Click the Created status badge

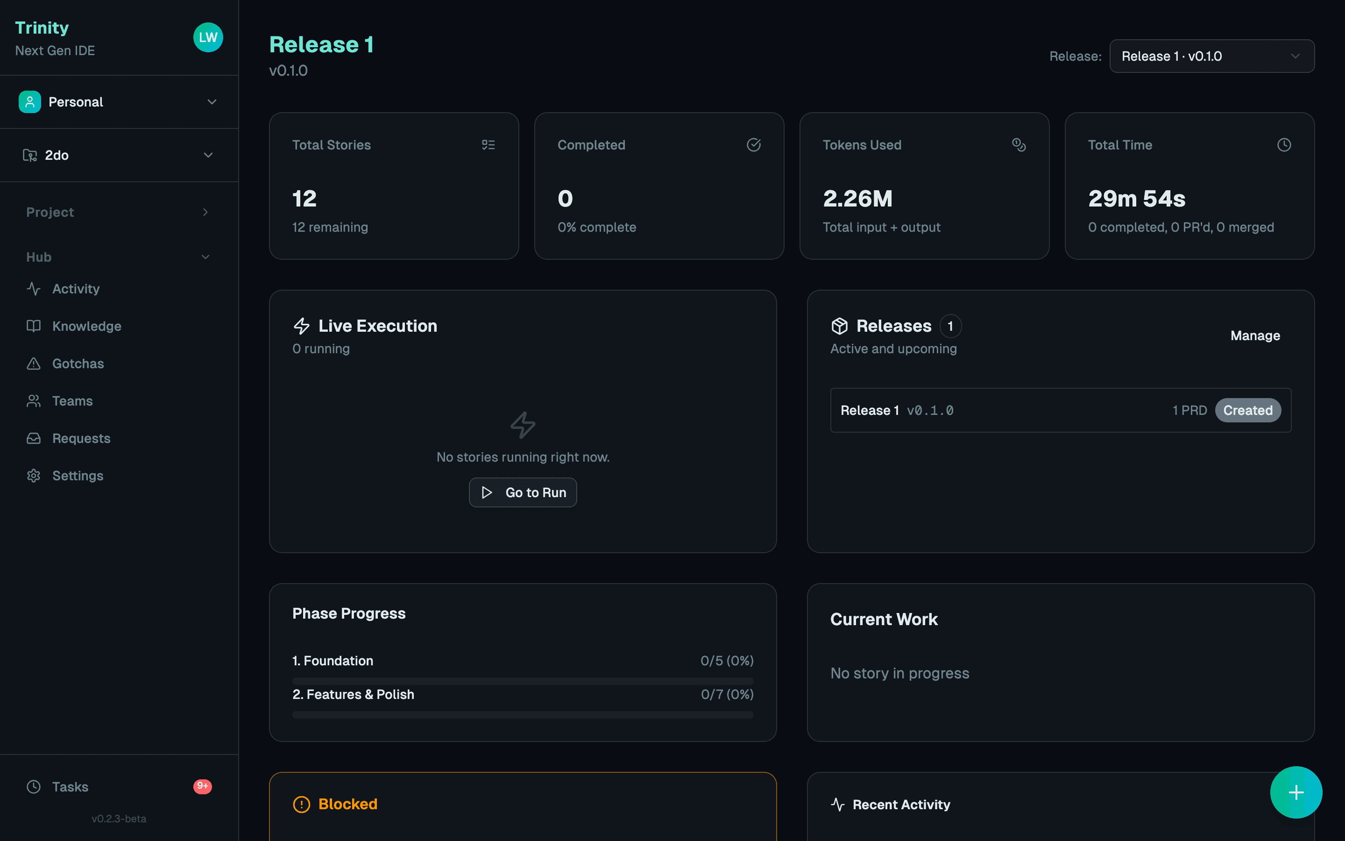point(1248,410)
